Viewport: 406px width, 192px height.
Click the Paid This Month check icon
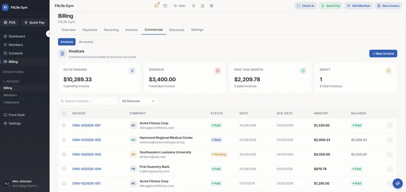(x=303, y=71)
